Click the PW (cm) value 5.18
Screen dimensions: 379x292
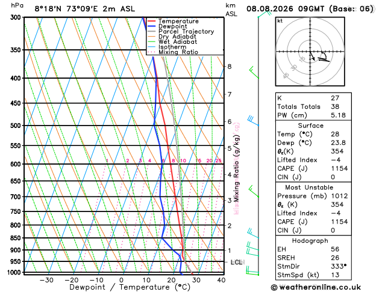pos(338,115)
